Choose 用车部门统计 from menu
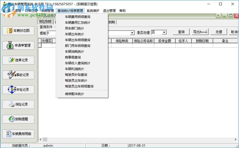Image resolution: width=239 pixels, height=148 pixels. click(x=82, y=28)
